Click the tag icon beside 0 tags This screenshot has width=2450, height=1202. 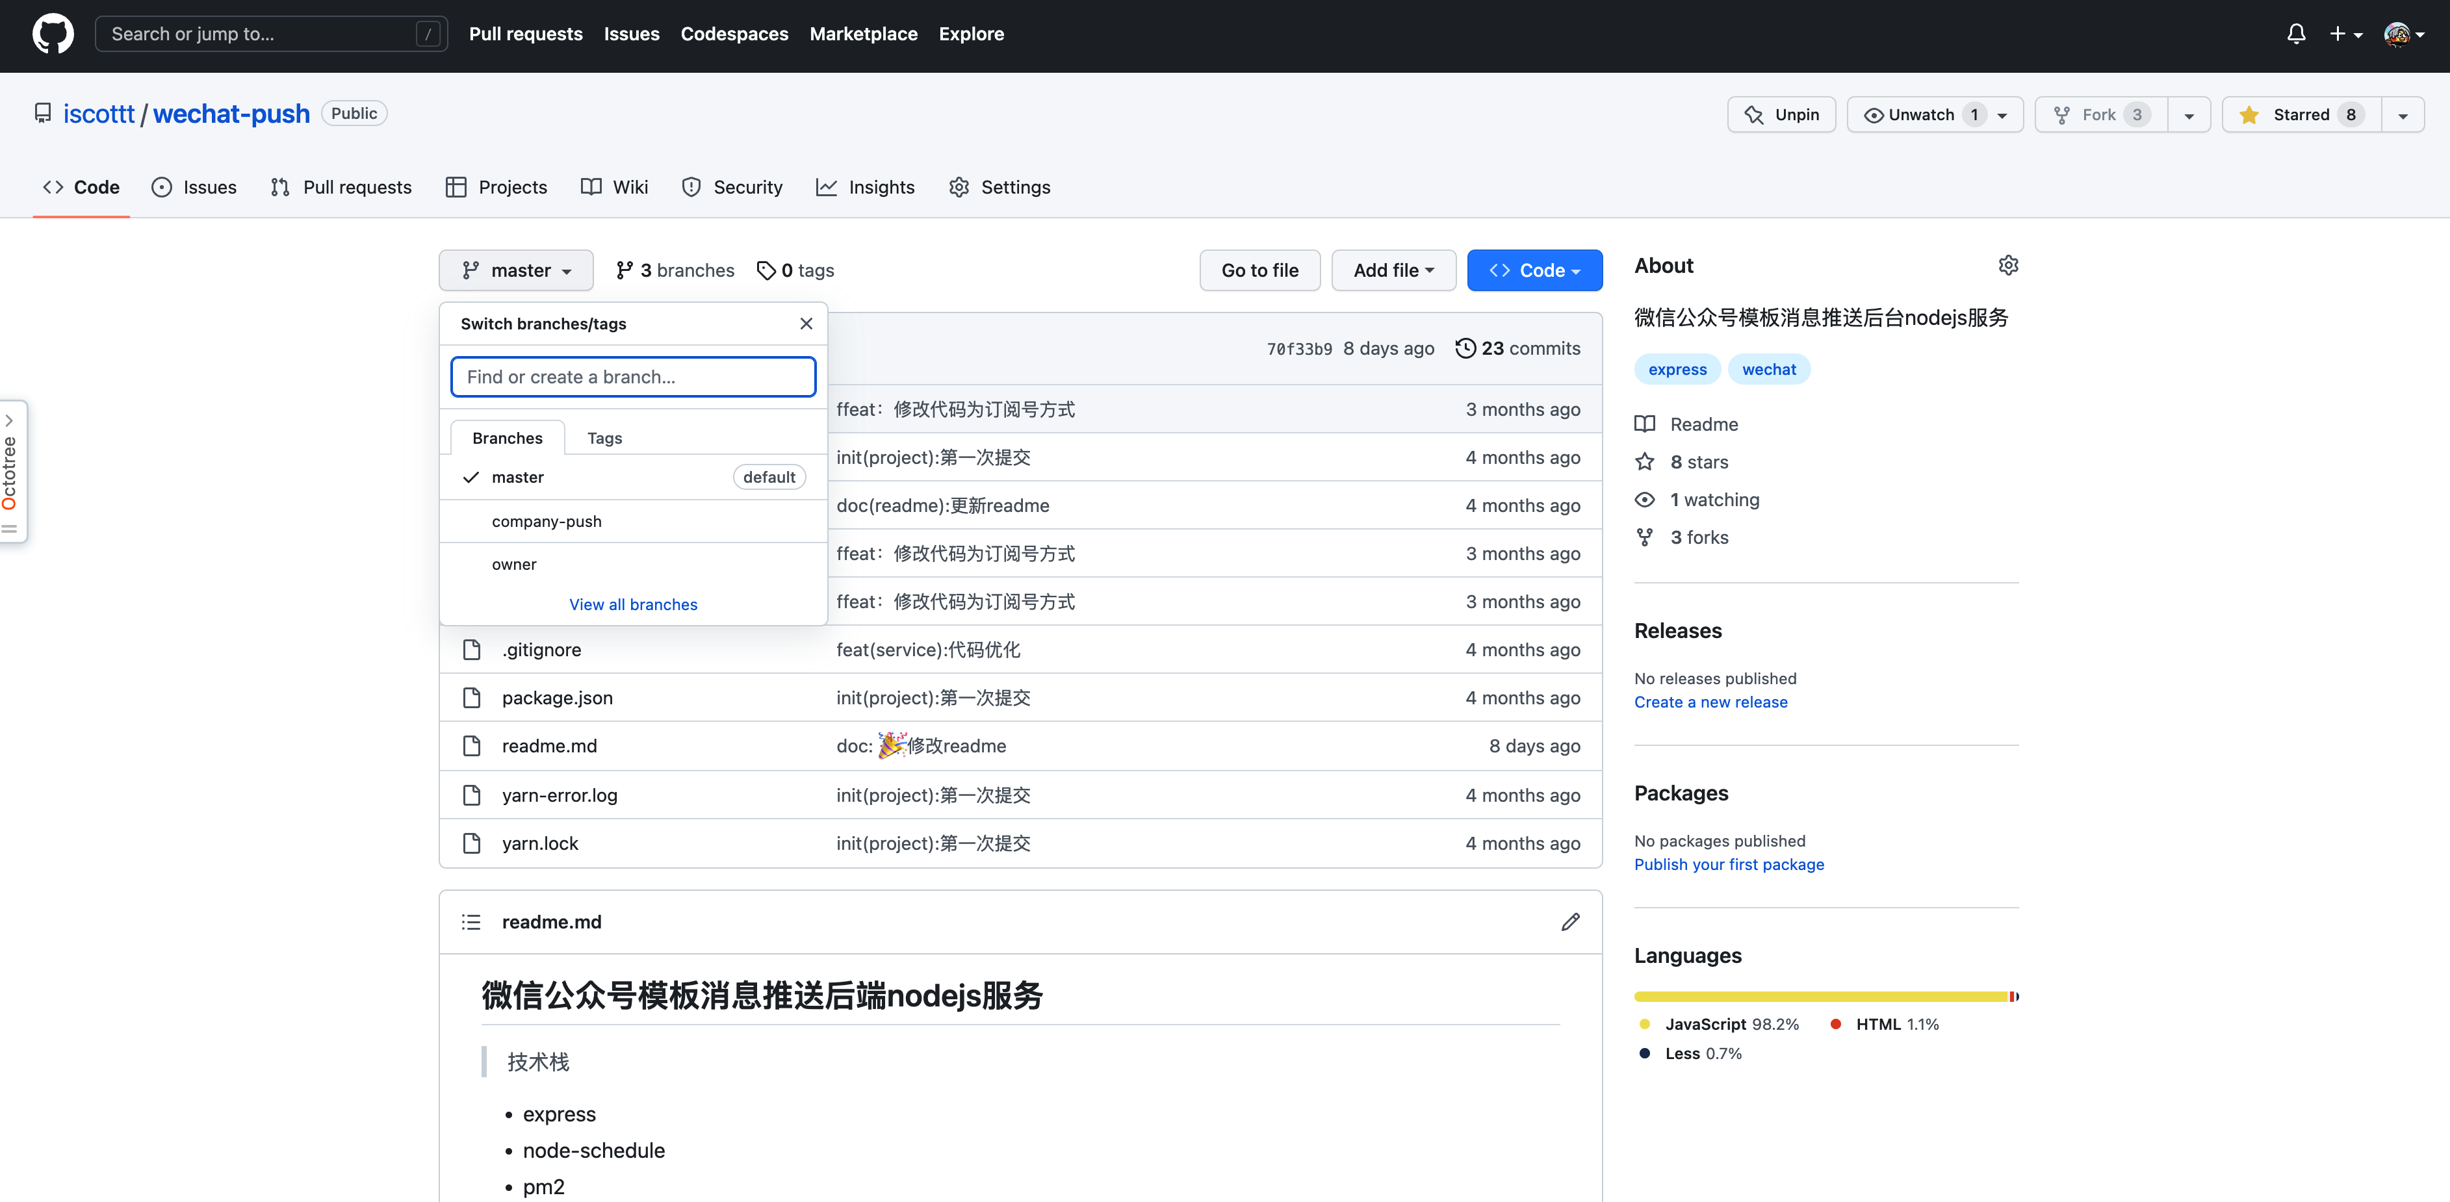pyautogui.click(x=766, y=270)
